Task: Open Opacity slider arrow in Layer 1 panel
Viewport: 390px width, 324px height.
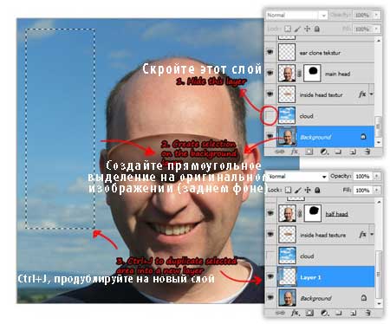Action: 377,176
